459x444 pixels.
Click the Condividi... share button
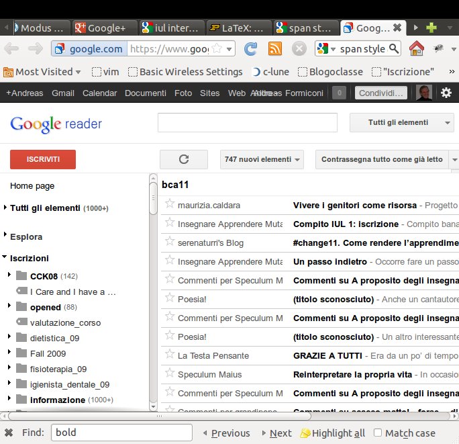pos(381,93)
